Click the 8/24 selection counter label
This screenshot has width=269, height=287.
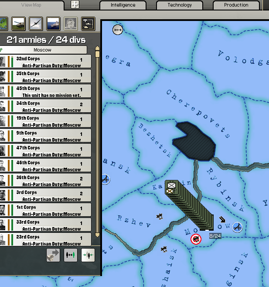[x=215, y=236]
